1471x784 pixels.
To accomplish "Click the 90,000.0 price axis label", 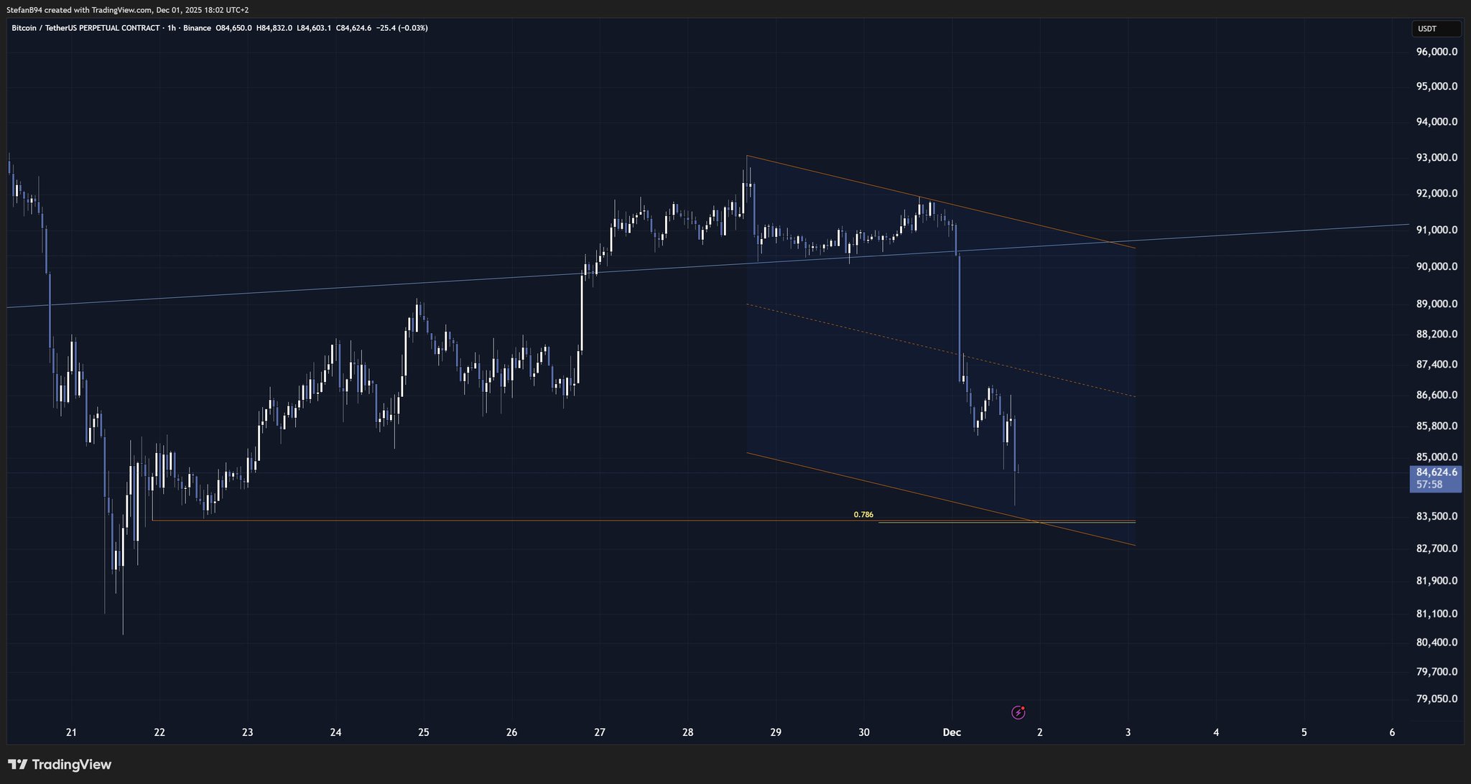I will pos(1437,266).
